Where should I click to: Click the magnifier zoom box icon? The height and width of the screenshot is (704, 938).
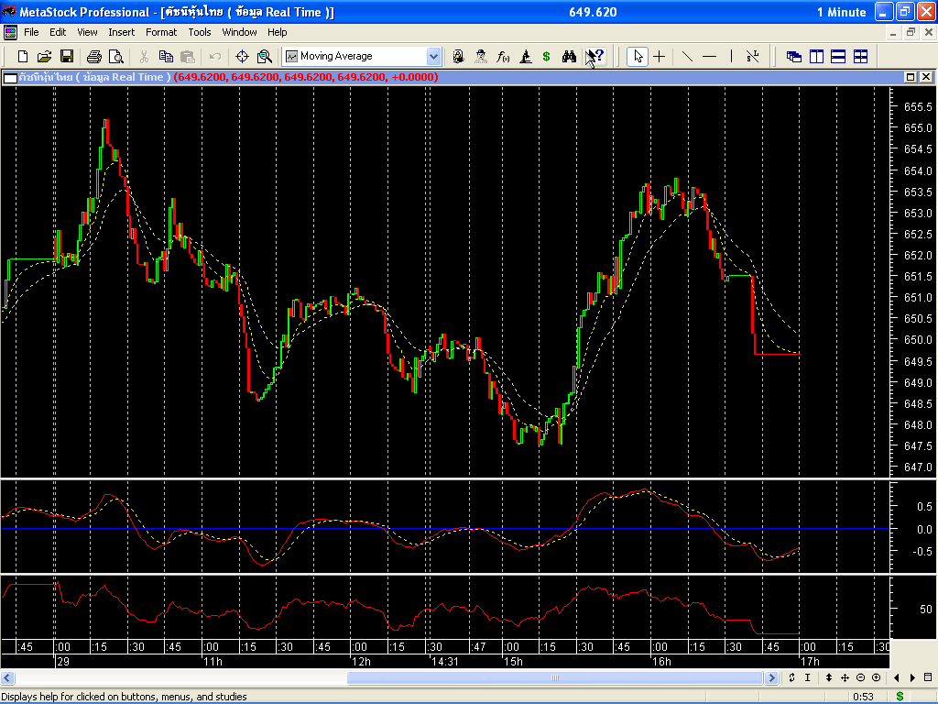tap(265, 56)
